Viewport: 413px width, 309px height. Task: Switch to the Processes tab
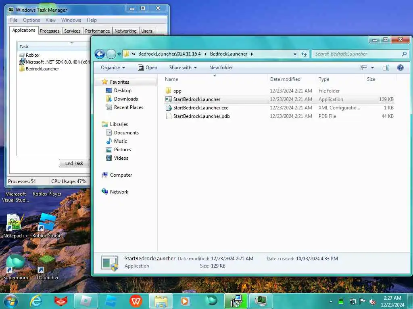click(50, 31)
